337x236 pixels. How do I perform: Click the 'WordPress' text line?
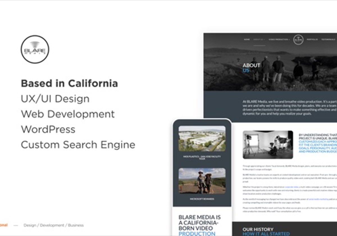point(48,129)
